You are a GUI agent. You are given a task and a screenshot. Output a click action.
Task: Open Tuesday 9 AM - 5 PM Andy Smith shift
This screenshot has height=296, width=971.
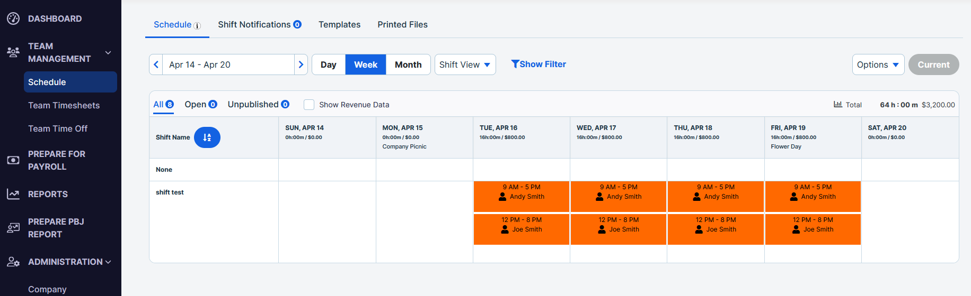point(522,197)
